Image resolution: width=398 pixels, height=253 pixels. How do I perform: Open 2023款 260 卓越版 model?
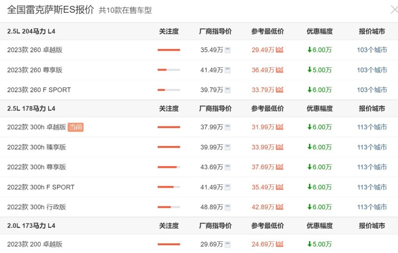35,50
